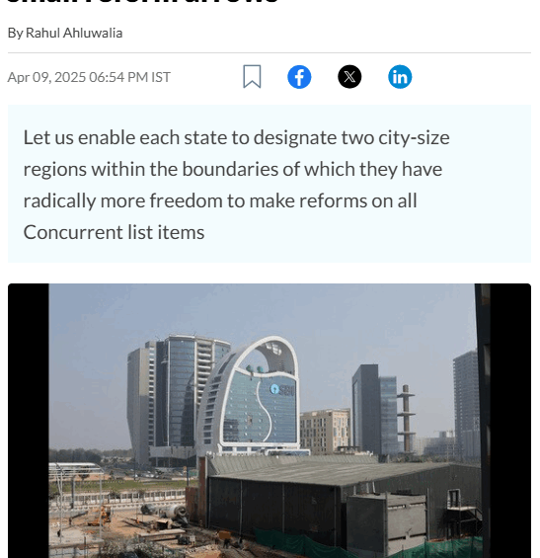This screenshot has width=540, height=558.
Task: Click the 'IST' timezone label
Action: [161, 77]
